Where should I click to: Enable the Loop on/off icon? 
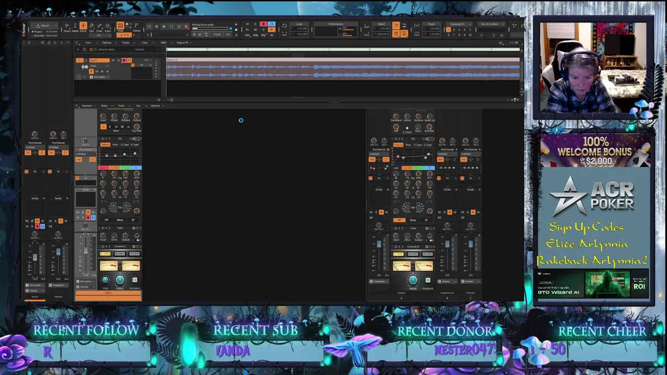pyautogui.click(x=285, y=26)
